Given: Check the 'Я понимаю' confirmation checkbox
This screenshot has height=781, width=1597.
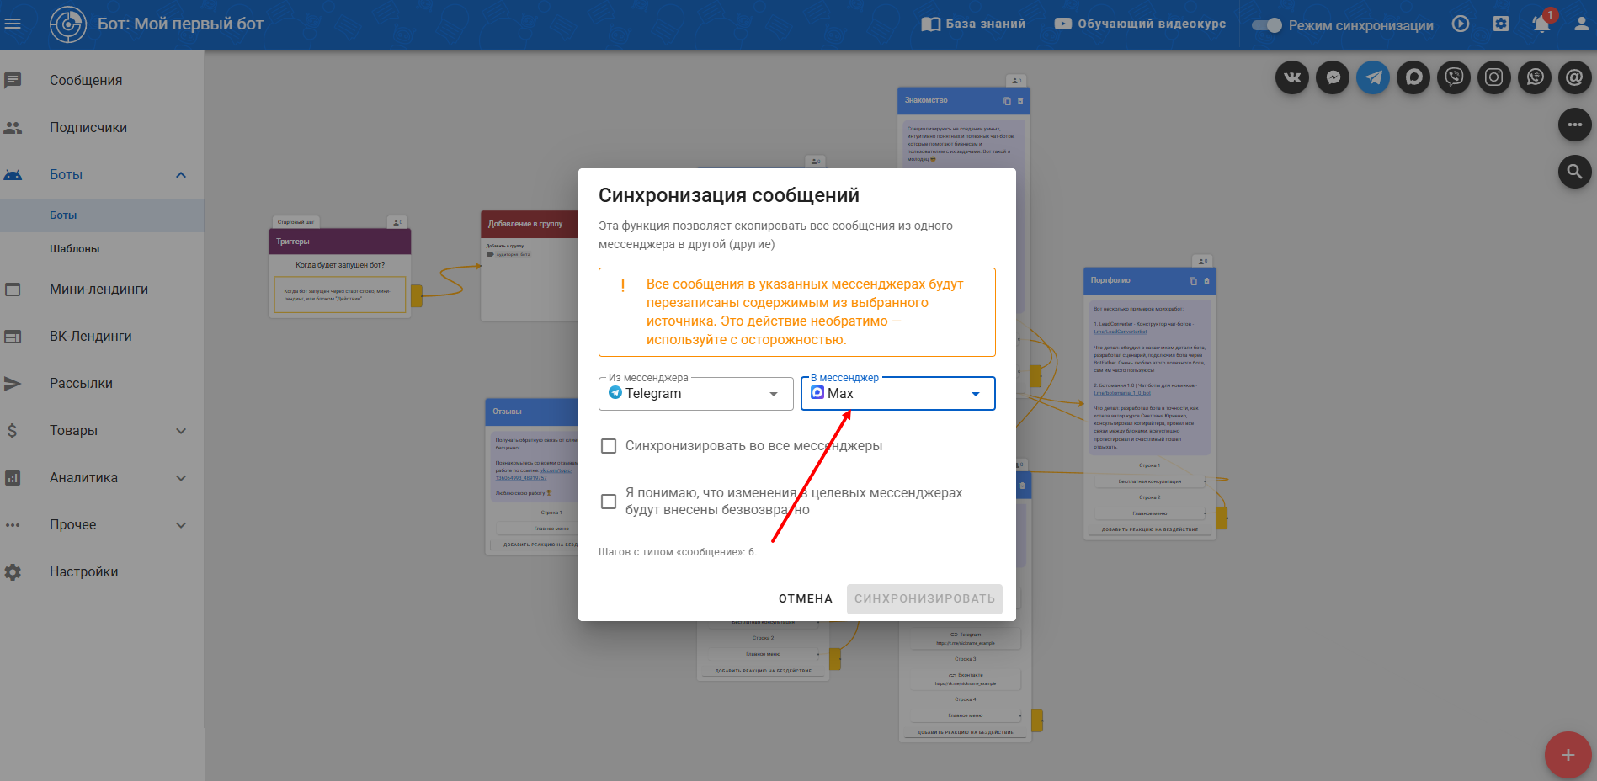Looking at the screenshot, I should (x=609, y=502).
